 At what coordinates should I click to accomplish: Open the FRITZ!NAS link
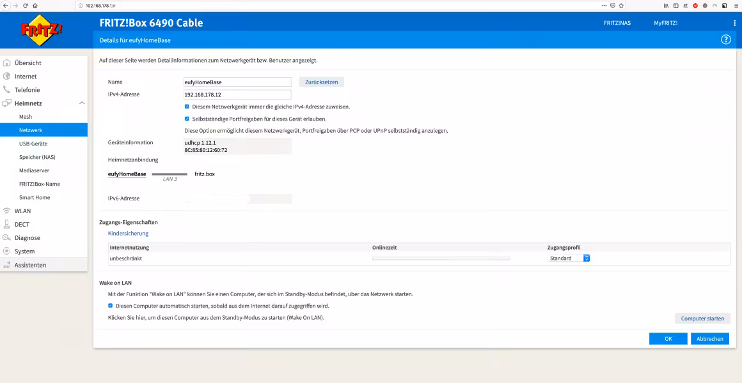(617, 23)
